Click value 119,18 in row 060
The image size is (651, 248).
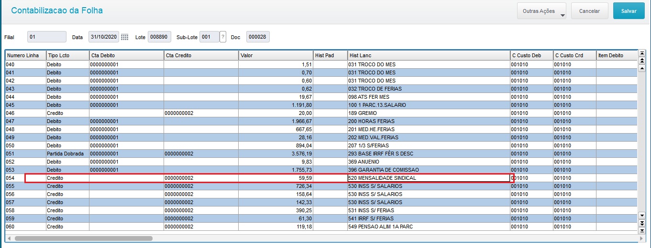pos(276,227)
